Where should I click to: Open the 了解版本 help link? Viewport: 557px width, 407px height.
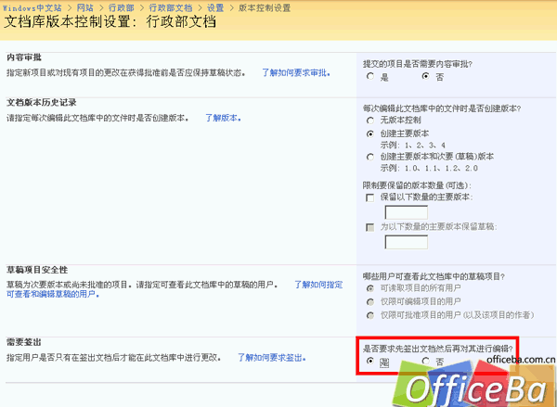click(x=224, y=118)
